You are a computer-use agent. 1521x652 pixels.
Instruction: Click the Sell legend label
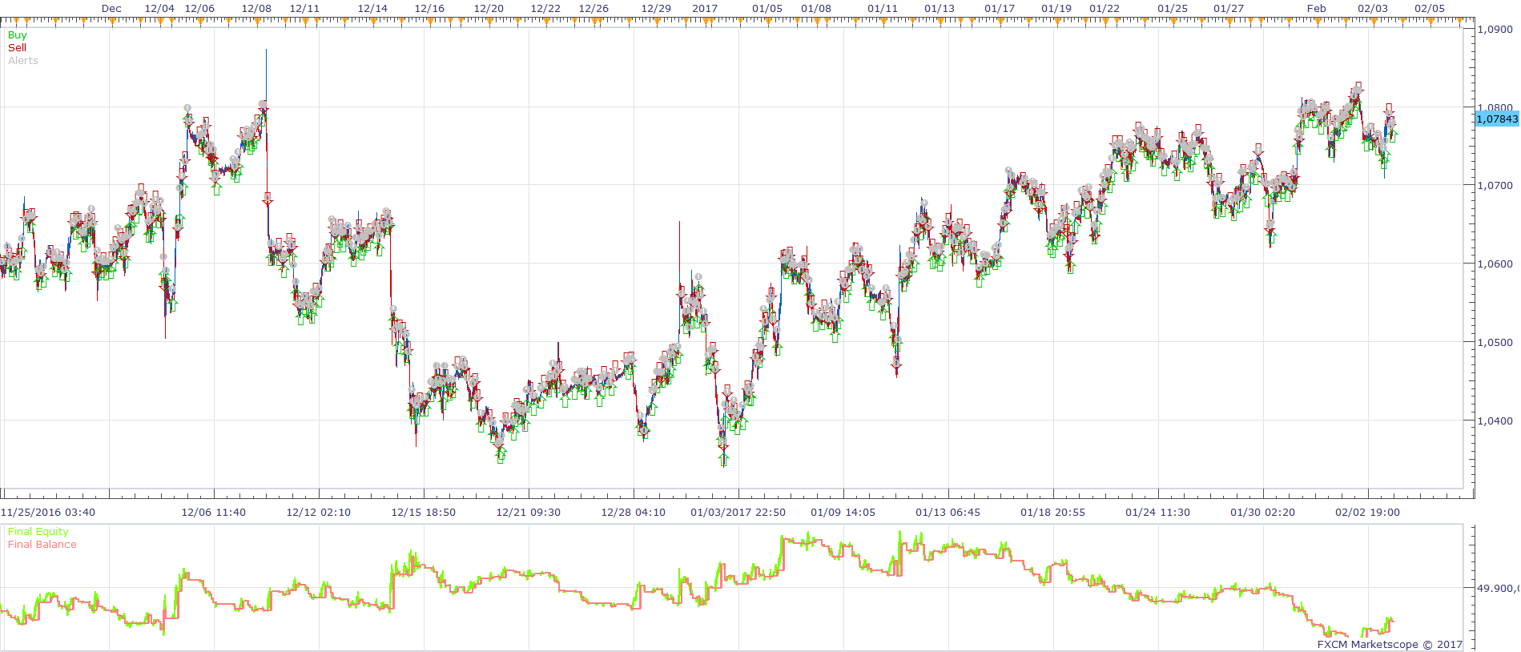[17, 48]
